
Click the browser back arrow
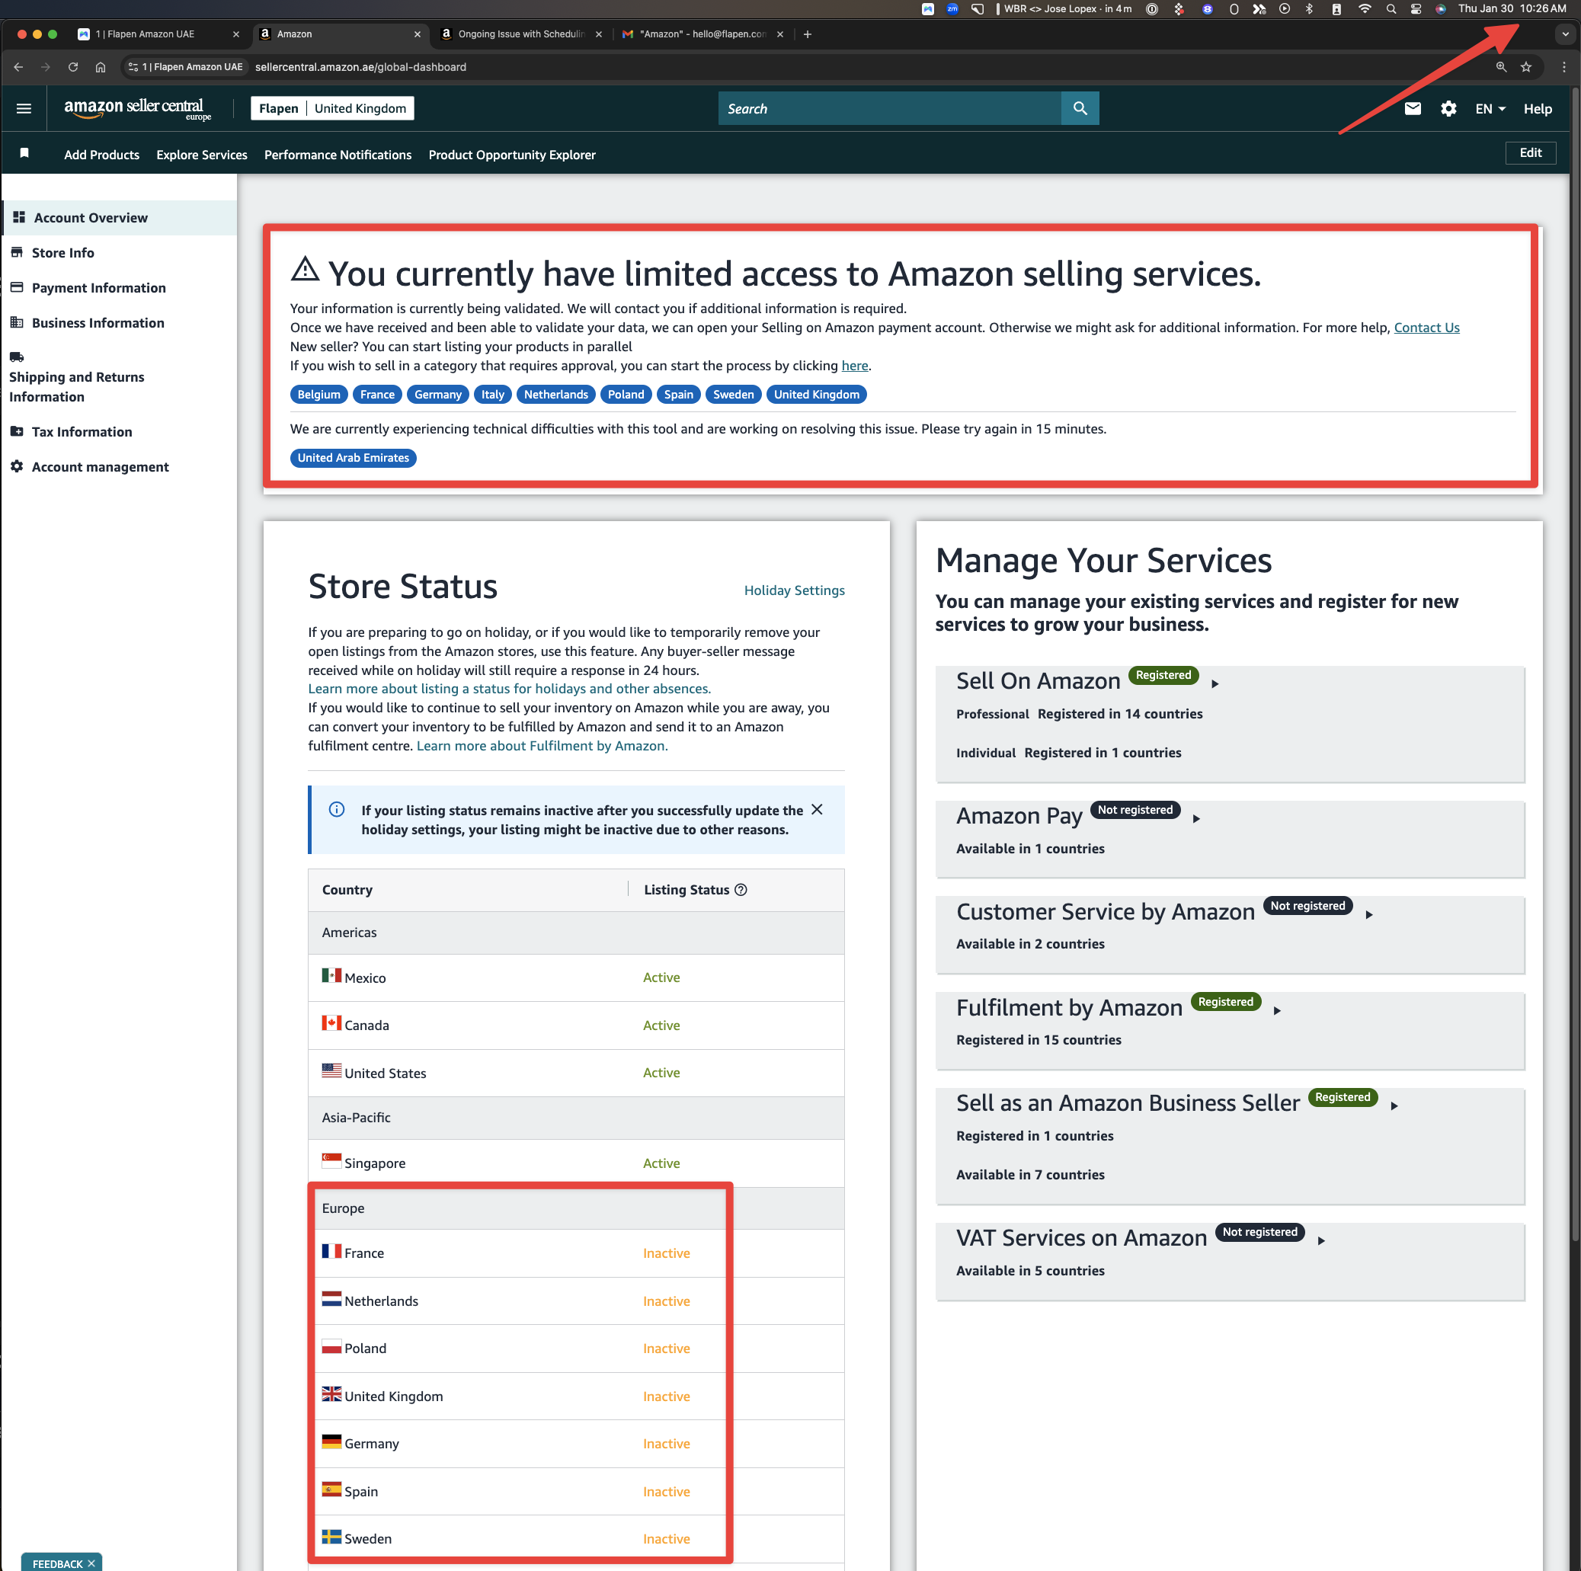[18, 67]
